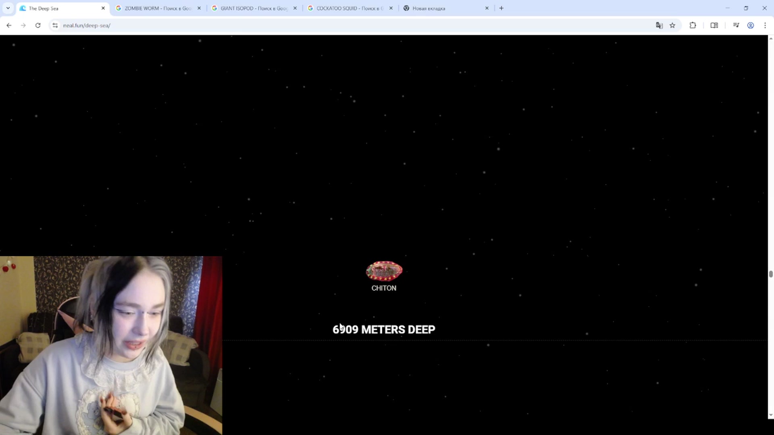Click the page scrollbar thumb
Viewport: 774px width, 435px height.
[x=771, y=274]
